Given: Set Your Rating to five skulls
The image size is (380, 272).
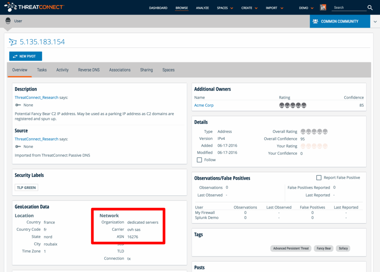Looking at the screenshot, I should (325, 146).
